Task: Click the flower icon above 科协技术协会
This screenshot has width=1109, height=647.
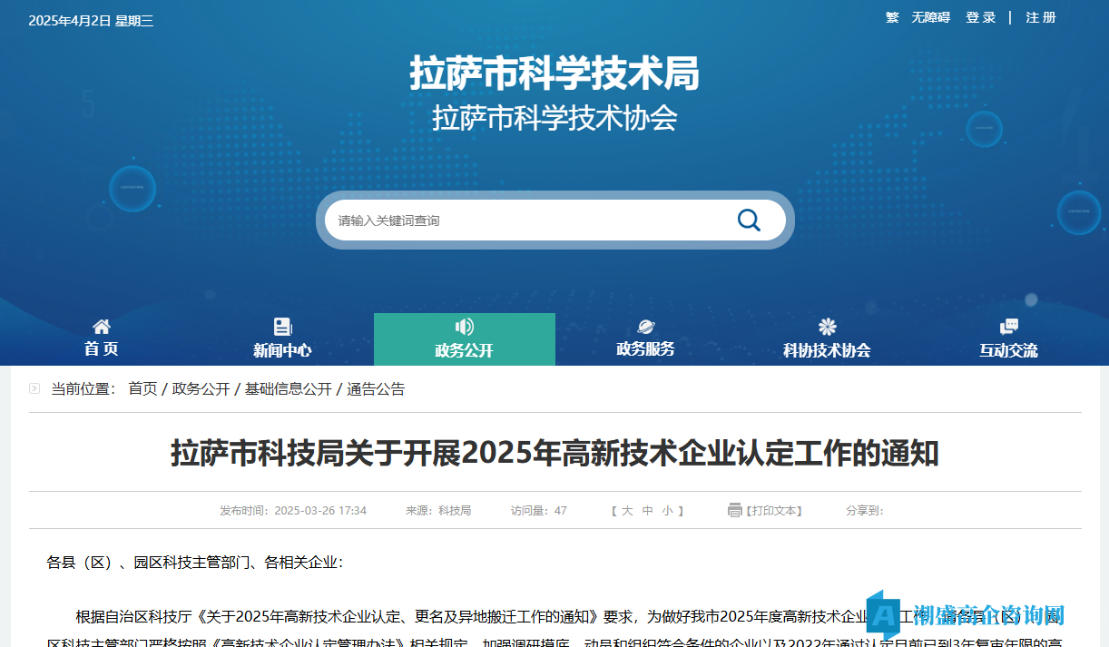Action: [x=827, y=327]
